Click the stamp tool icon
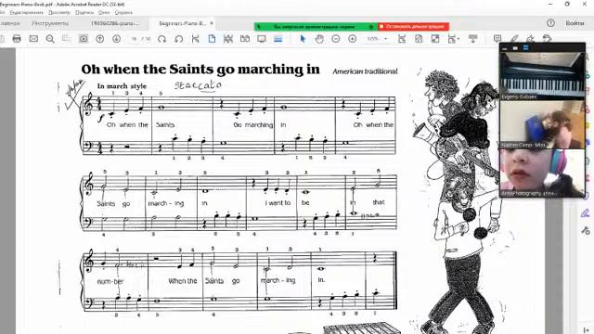The width and height of the screenshot is (594, 334). (x=547, y=39)
